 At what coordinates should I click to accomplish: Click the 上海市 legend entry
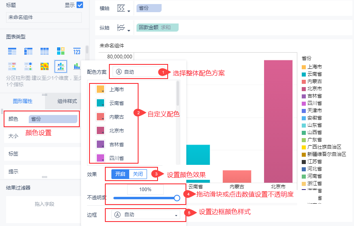tap(312, 67)
